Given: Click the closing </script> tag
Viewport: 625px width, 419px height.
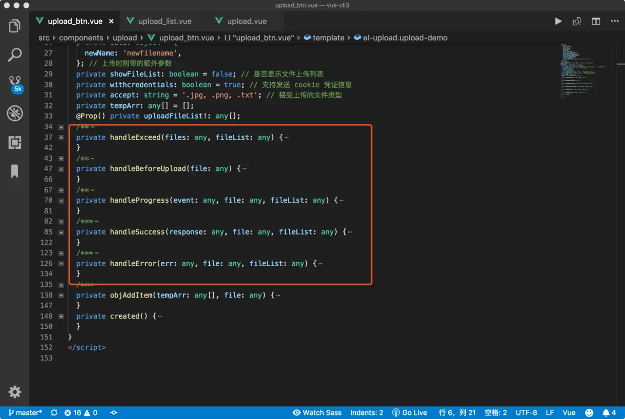Looking at the screenshot, I should tap(87, 347).
